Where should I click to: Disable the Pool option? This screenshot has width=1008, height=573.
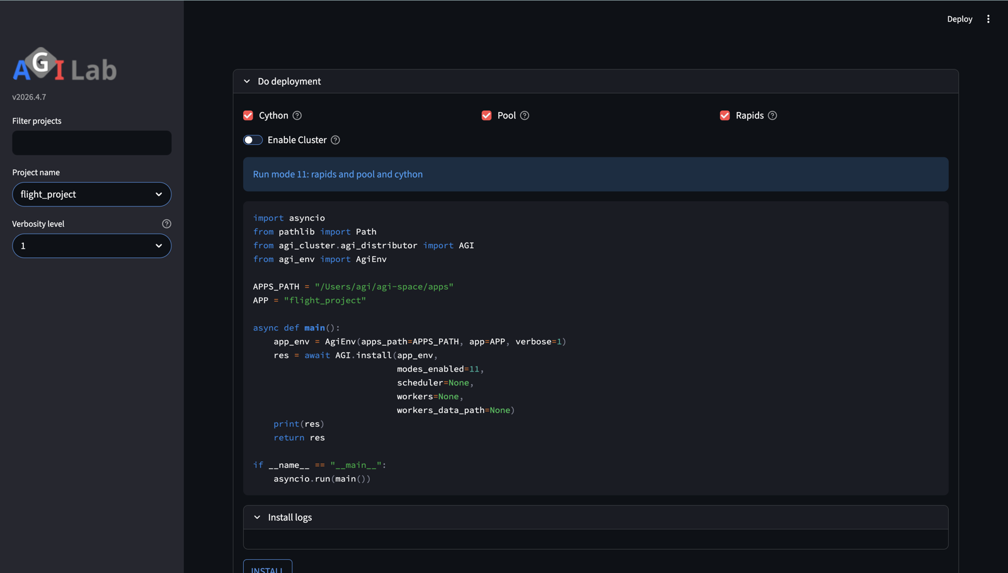pyautogui.click(x=486, y=115)
